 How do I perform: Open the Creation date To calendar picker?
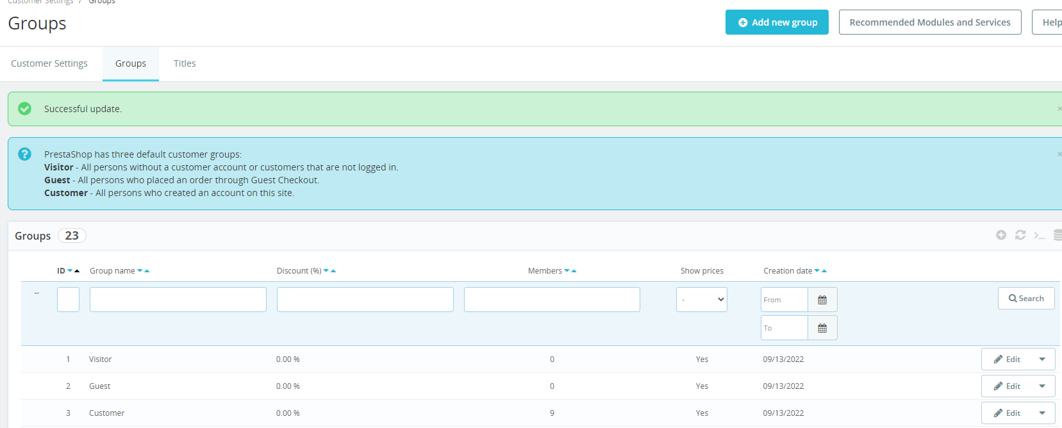point(822,328)
